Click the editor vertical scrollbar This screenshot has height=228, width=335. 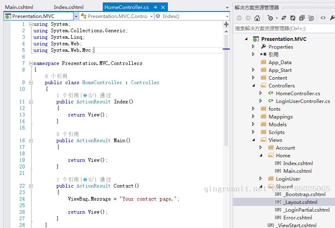(x=226, y=102)
